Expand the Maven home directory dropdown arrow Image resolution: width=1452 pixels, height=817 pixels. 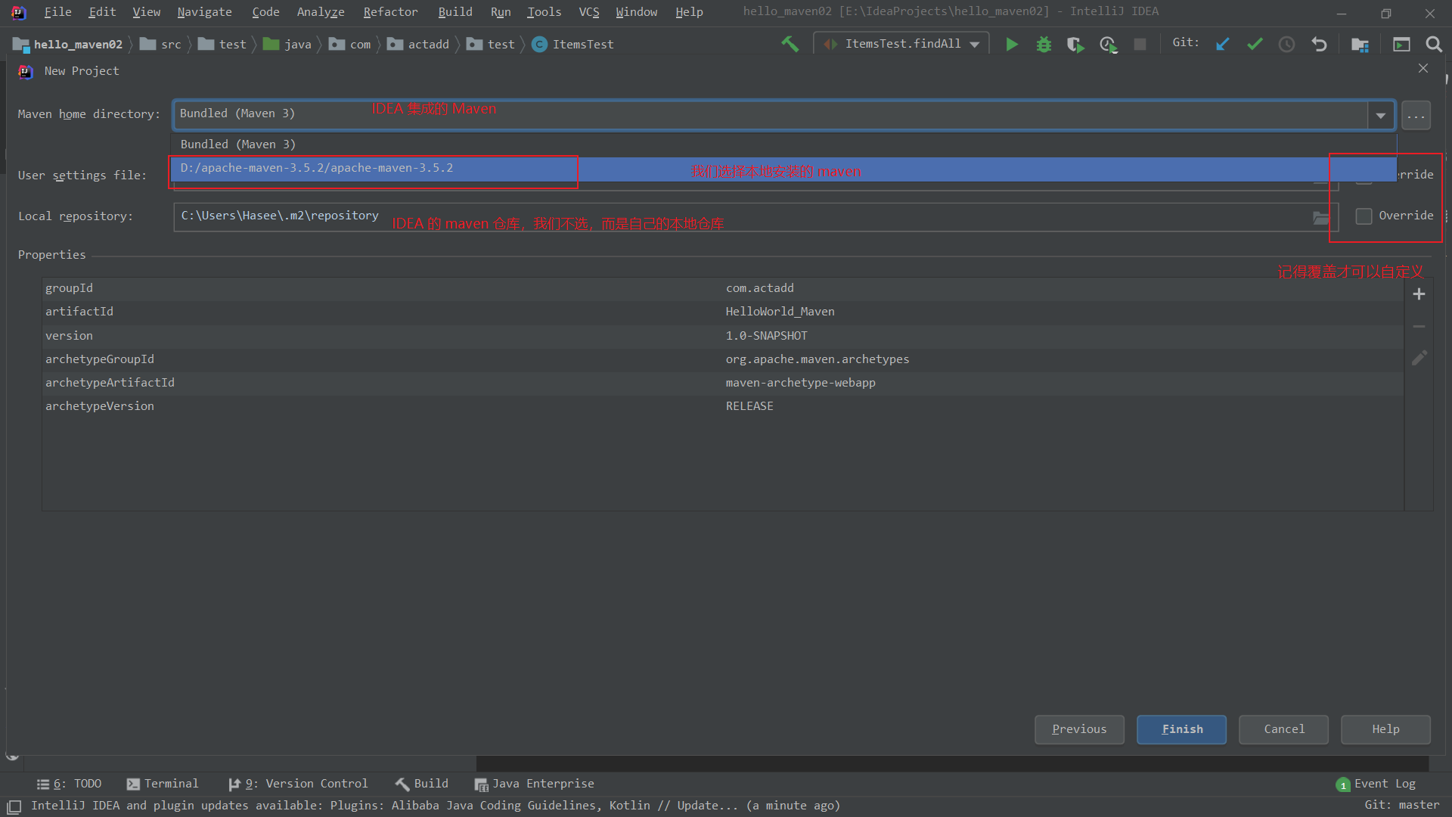pyautogui.click(x=1380, y=115)
